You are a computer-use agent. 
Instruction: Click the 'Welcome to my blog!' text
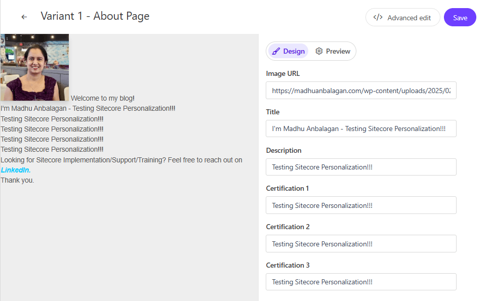click(103, 98)
